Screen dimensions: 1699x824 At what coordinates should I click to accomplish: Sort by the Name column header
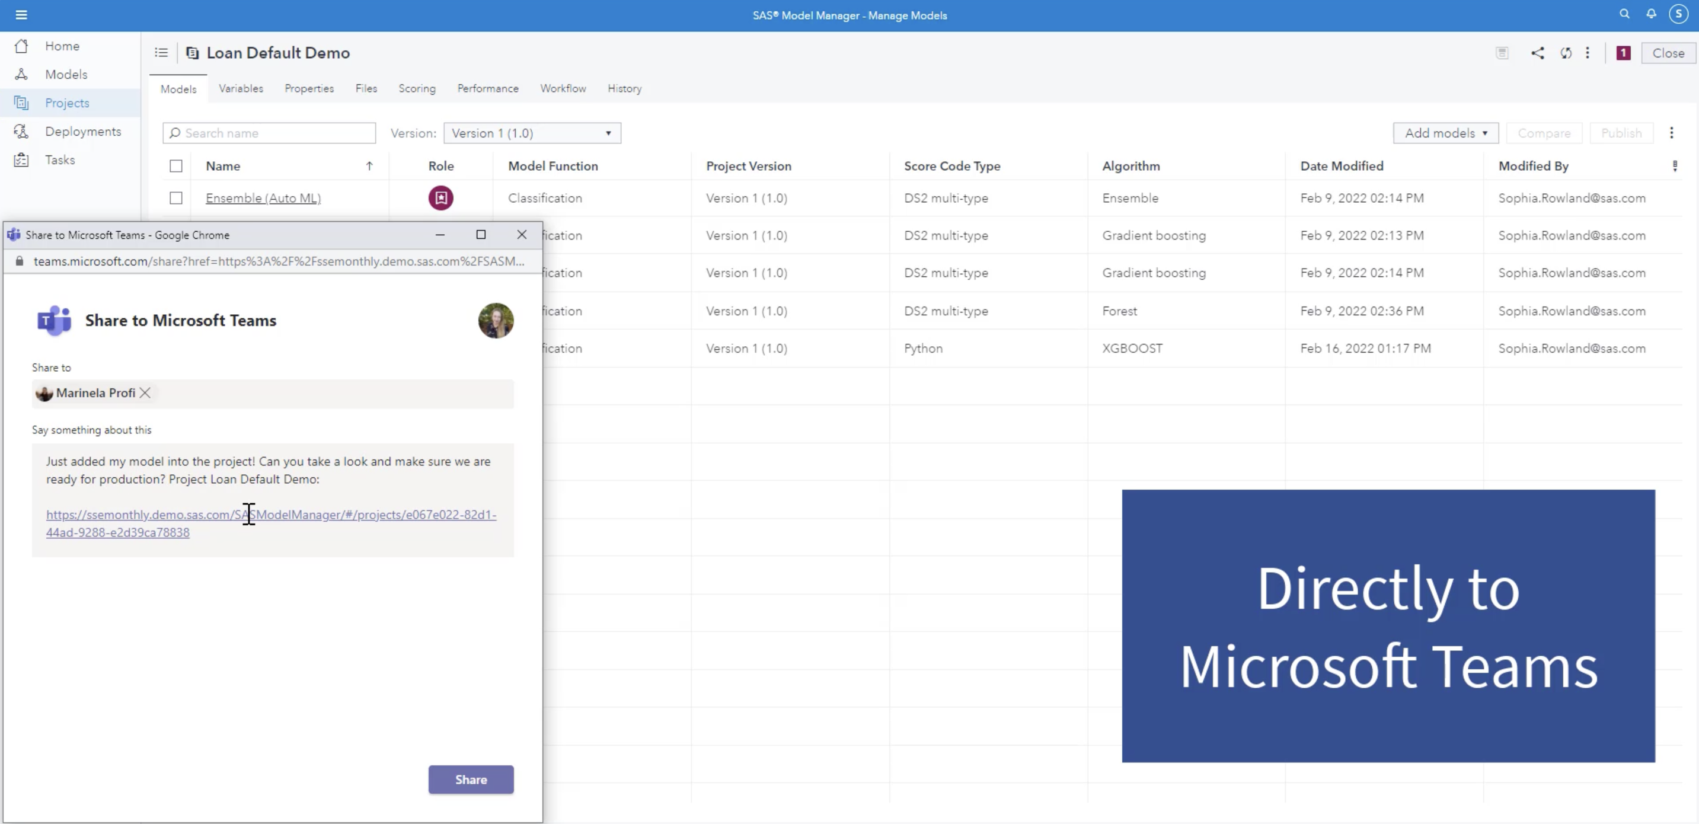click(x=223, y=166)
